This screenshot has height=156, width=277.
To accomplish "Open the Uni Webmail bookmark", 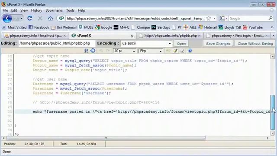I will 64,27.
